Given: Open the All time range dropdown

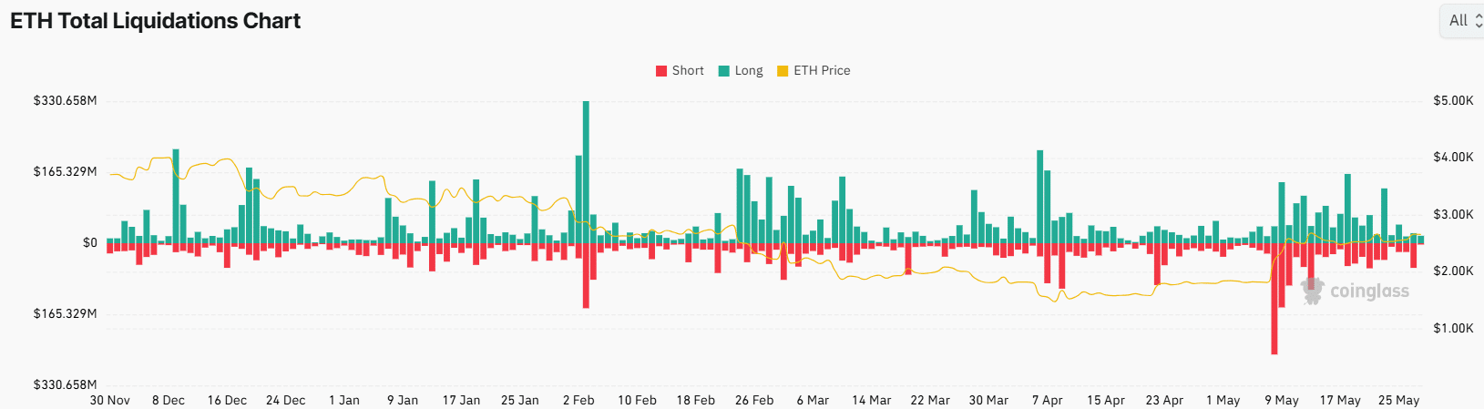Looking at the screenshot, I should (1464, 21).
